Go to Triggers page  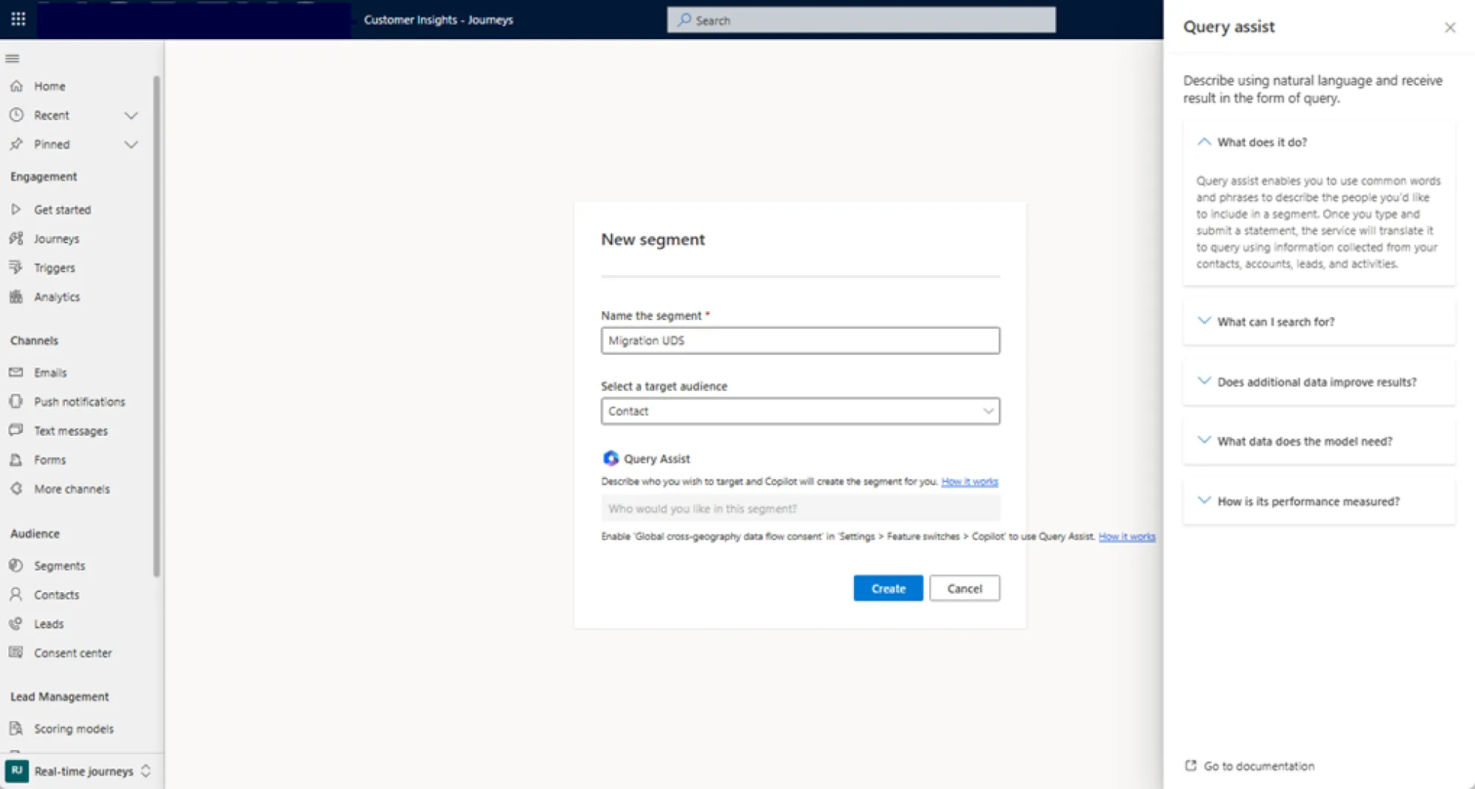pyautogui.click(x=55, y=268)
